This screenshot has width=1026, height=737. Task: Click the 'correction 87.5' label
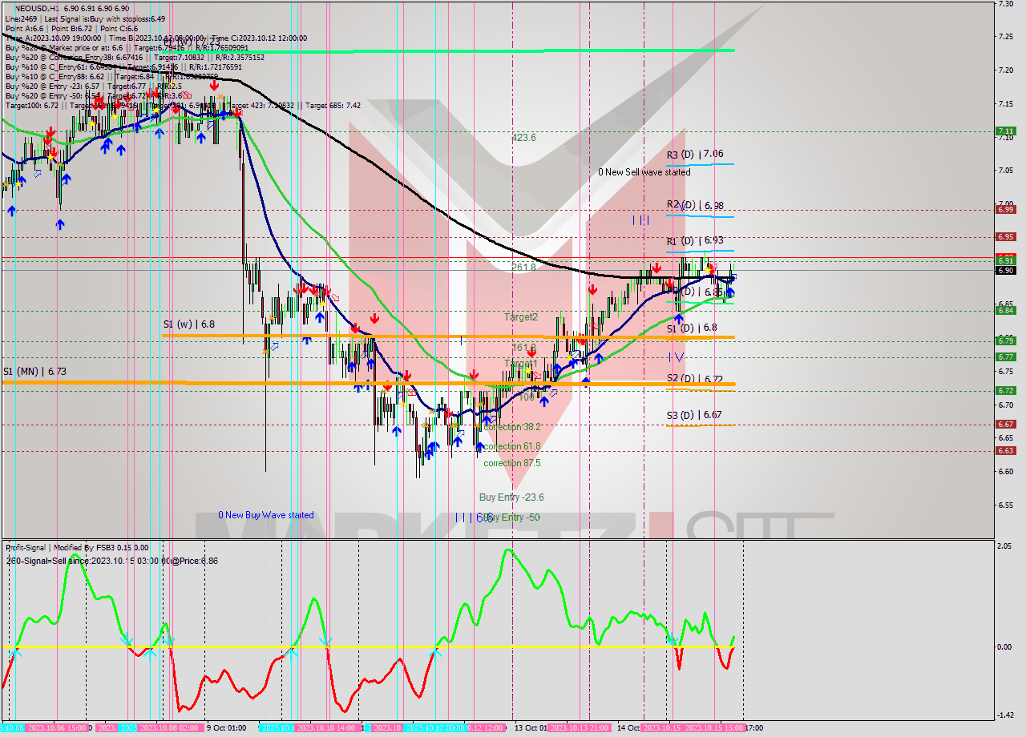(512, 463)
